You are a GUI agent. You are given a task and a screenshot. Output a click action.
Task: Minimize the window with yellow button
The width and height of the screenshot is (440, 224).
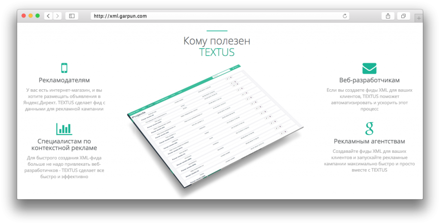coord(31,16)
